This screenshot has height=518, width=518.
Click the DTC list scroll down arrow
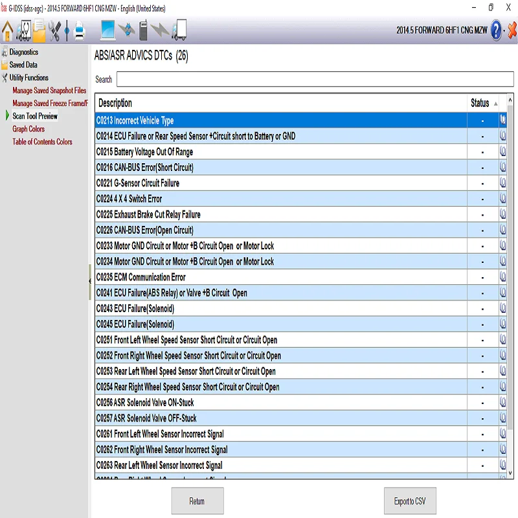pyautogui.click(x=510, y=473)
